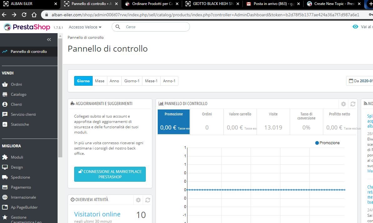Close the Pannello di controllo browser tab
Image resolution: width=373 pixels, height=223 pixels.
pos(116,4)
